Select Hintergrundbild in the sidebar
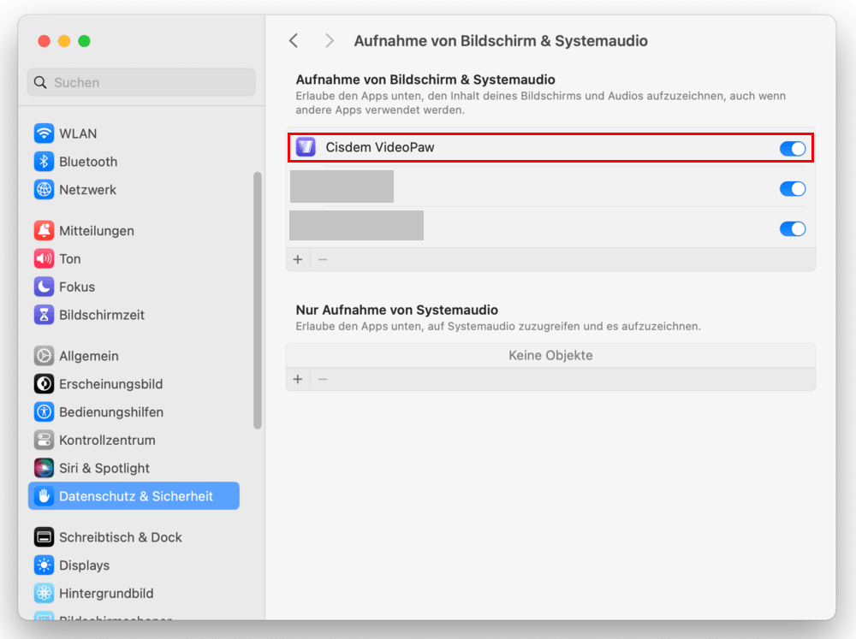This screenshot has height=639, width=856. pyautogui.click(x=134, y=593)
